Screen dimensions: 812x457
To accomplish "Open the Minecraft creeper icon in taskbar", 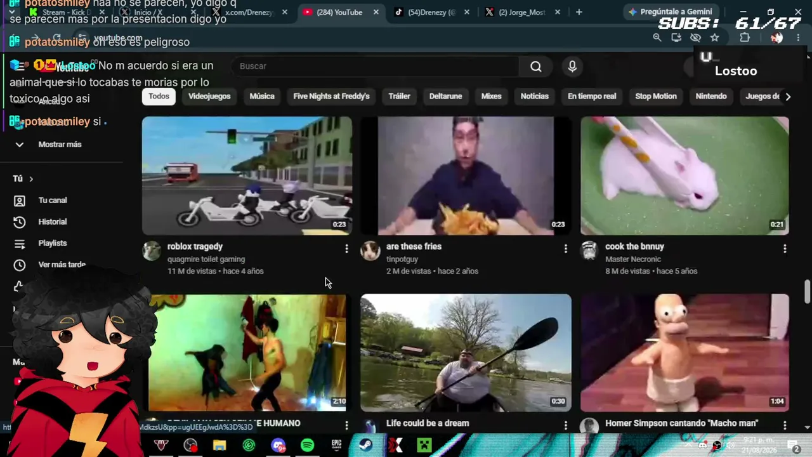I will pyautogui.click(x=424, y=446).
